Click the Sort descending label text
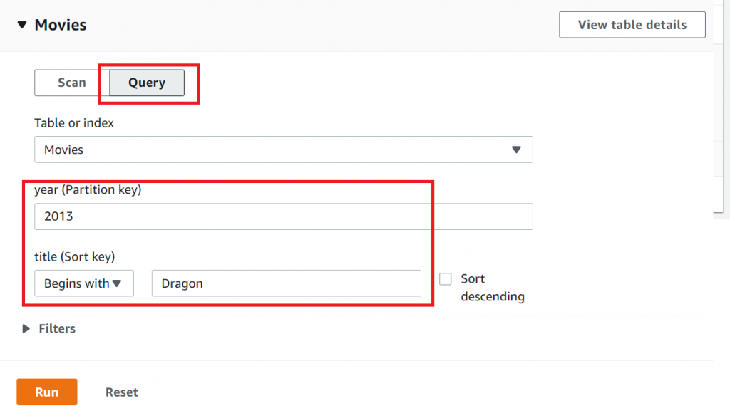The height and width of the screenshot is (413, 730). [x=492, y=288]
